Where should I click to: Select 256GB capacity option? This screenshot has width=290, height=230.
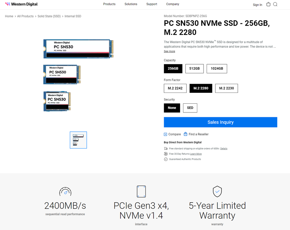pos(173,69)
